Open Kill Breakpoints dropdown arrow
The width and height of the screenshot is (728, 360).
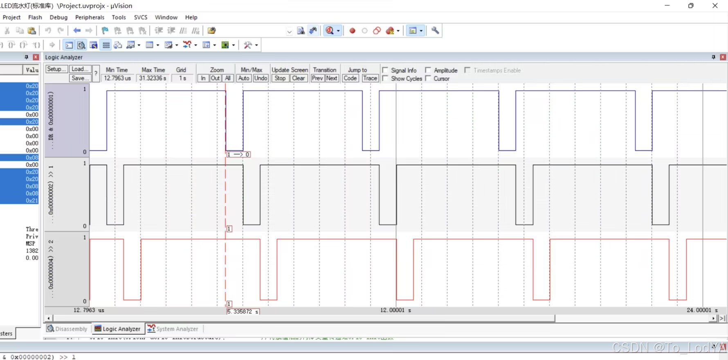[x=398, y=31]
